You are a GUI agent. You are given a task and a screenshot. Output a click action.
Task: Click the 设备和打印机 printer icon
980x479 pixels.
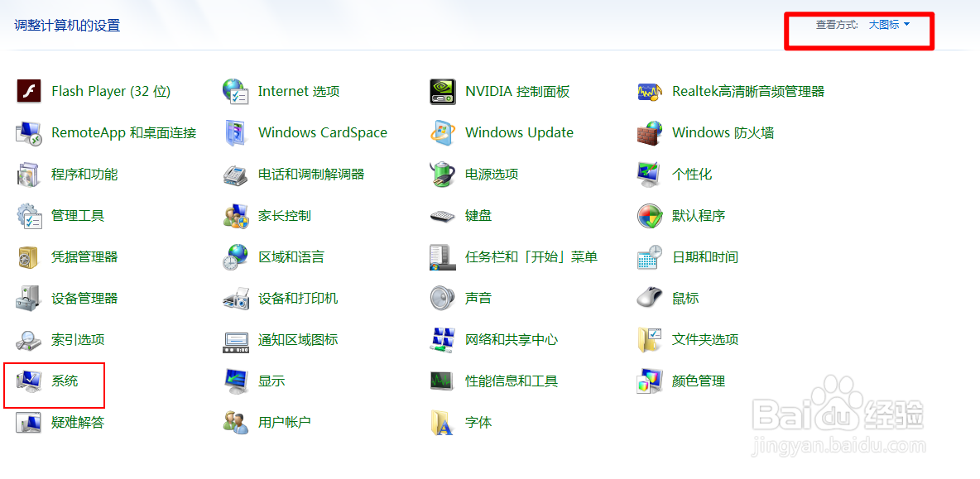tap(236, 298)
